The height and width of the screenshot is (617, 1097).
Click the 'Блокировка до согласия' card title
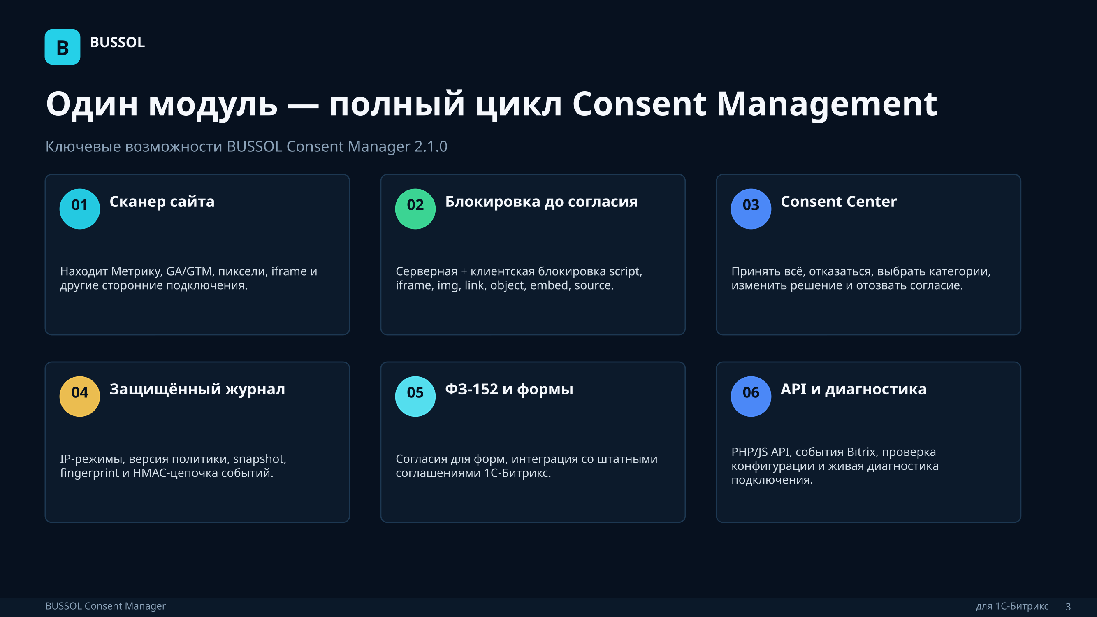[541, 202]
